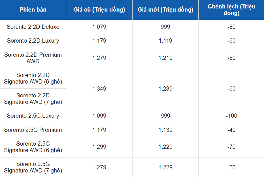Select Sorento 2.2D Signature AWD (6 ghế)
This screenshot has height=177, width=264.
[x=33, y=78]
